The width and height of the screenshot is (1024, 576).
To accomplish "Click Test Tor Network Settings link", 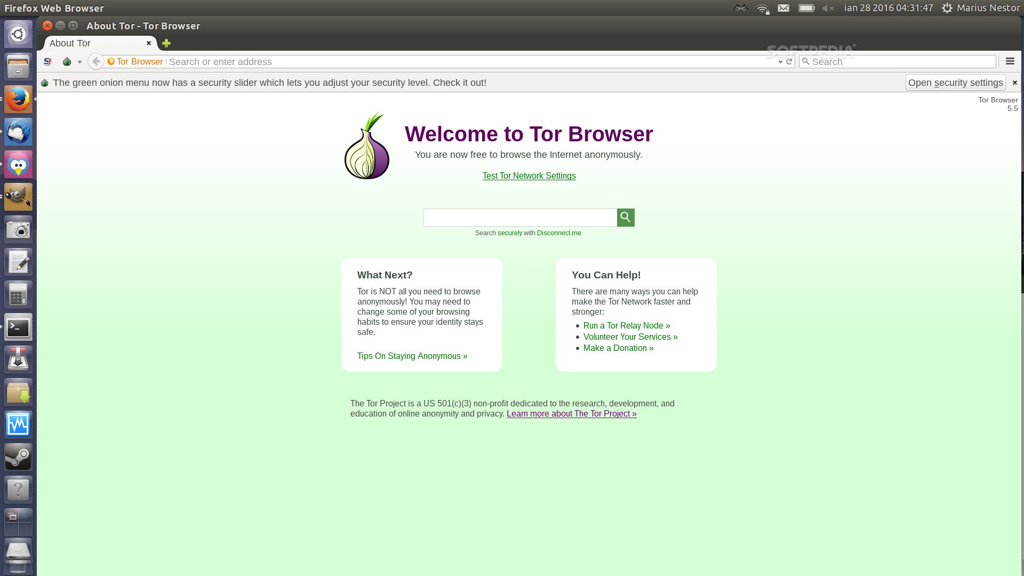I will (529, 175).
